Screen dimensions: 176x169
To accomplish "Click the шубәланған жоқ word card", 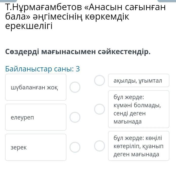I will [x=36, y=87].
